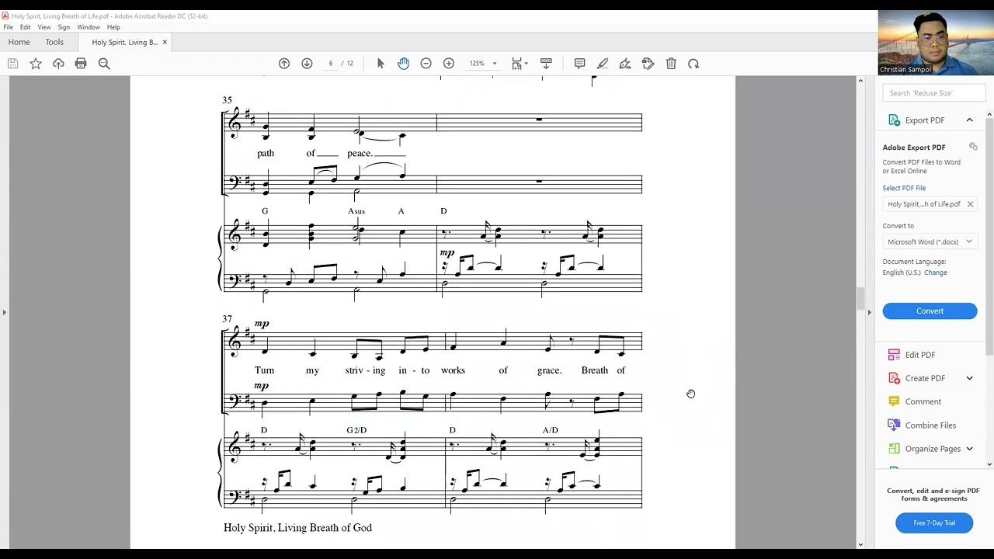
Task: Select the highlight text pen tool
Action: click(x=603, y=64)
